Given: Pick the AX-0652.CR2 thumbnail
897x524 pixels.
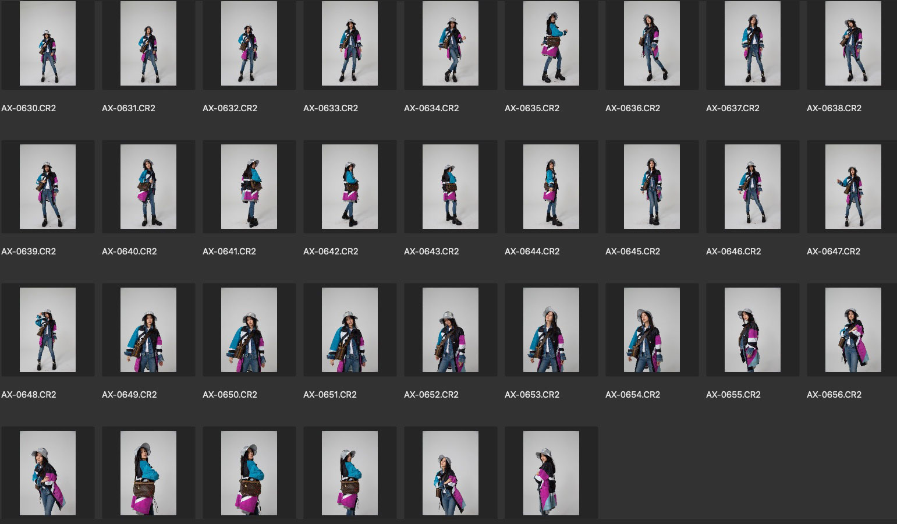Looking at the screenshot, I should pos(451,330).
